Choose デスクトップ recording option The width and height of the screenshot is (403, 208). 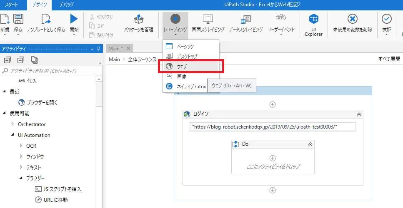(191, 56)
